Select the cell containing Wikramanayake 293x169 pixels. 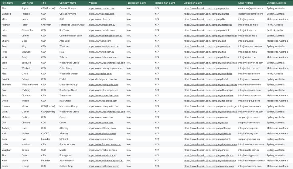point(30,84)
